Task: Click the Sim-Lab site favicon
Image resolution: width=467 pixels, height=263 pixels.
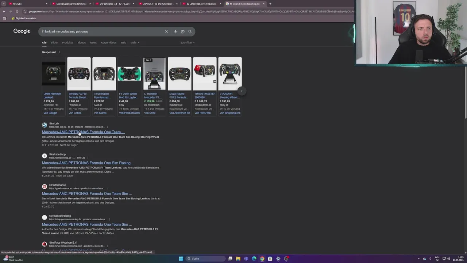Action: coord(45,125)
